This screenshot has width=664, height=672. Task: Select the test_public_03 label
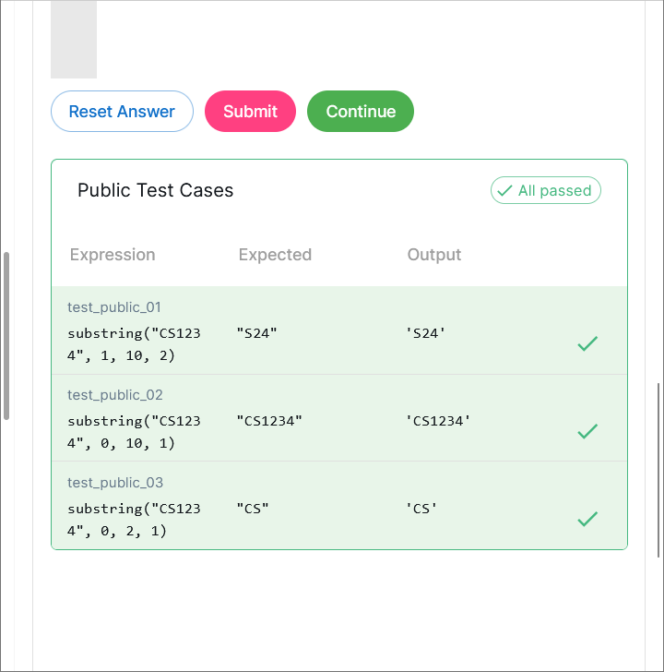point(115,483)
